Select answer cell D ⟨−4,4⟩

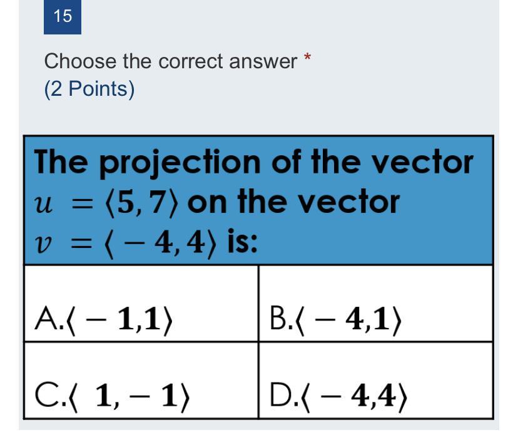tap(375, 380)
